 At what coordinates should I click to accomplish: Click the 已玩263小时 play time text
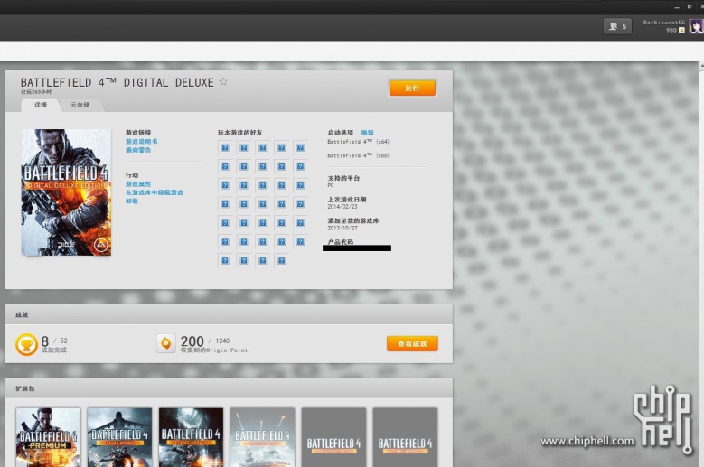tap(36, 92)
